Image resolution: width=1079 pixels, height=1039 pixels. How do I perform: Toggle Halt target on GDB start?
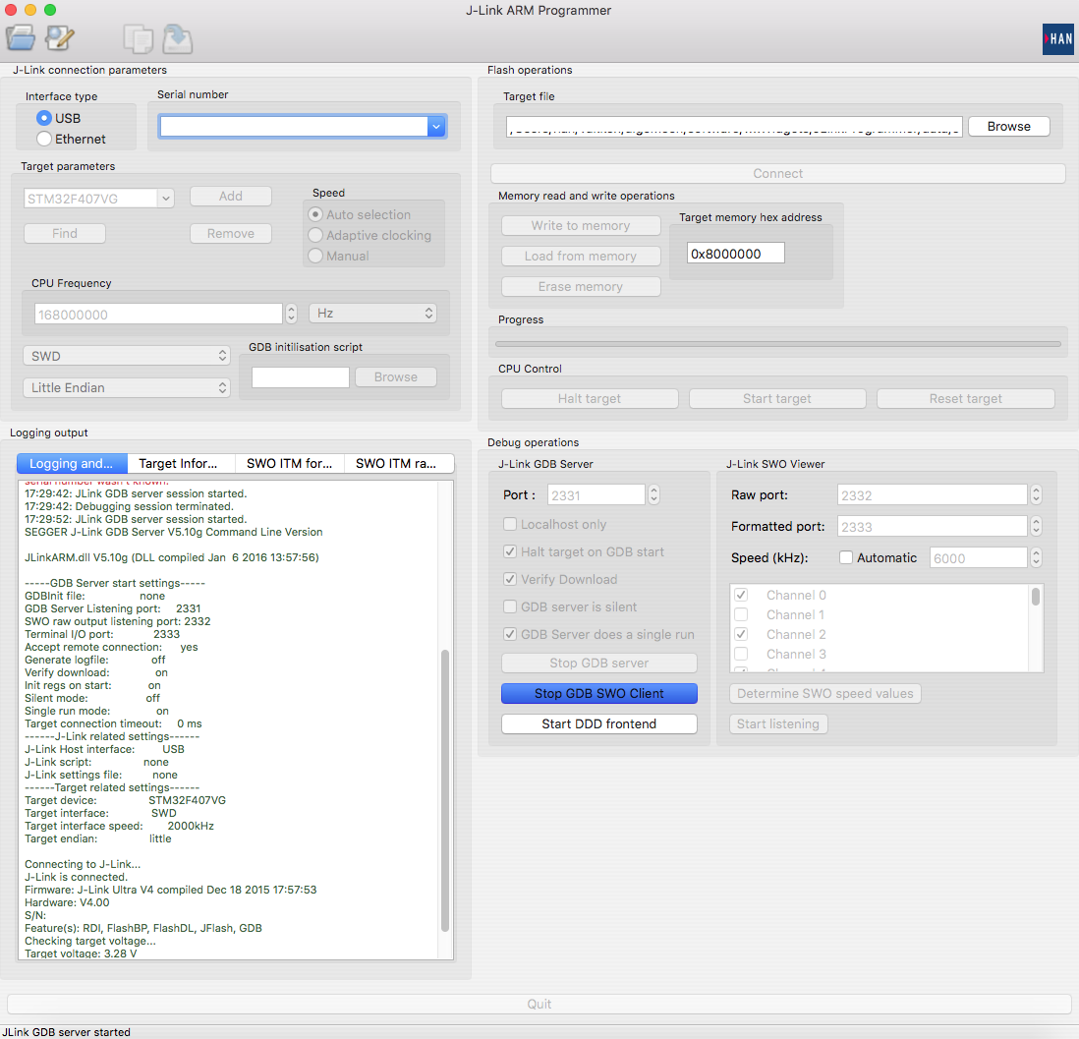tap(510, 551)
